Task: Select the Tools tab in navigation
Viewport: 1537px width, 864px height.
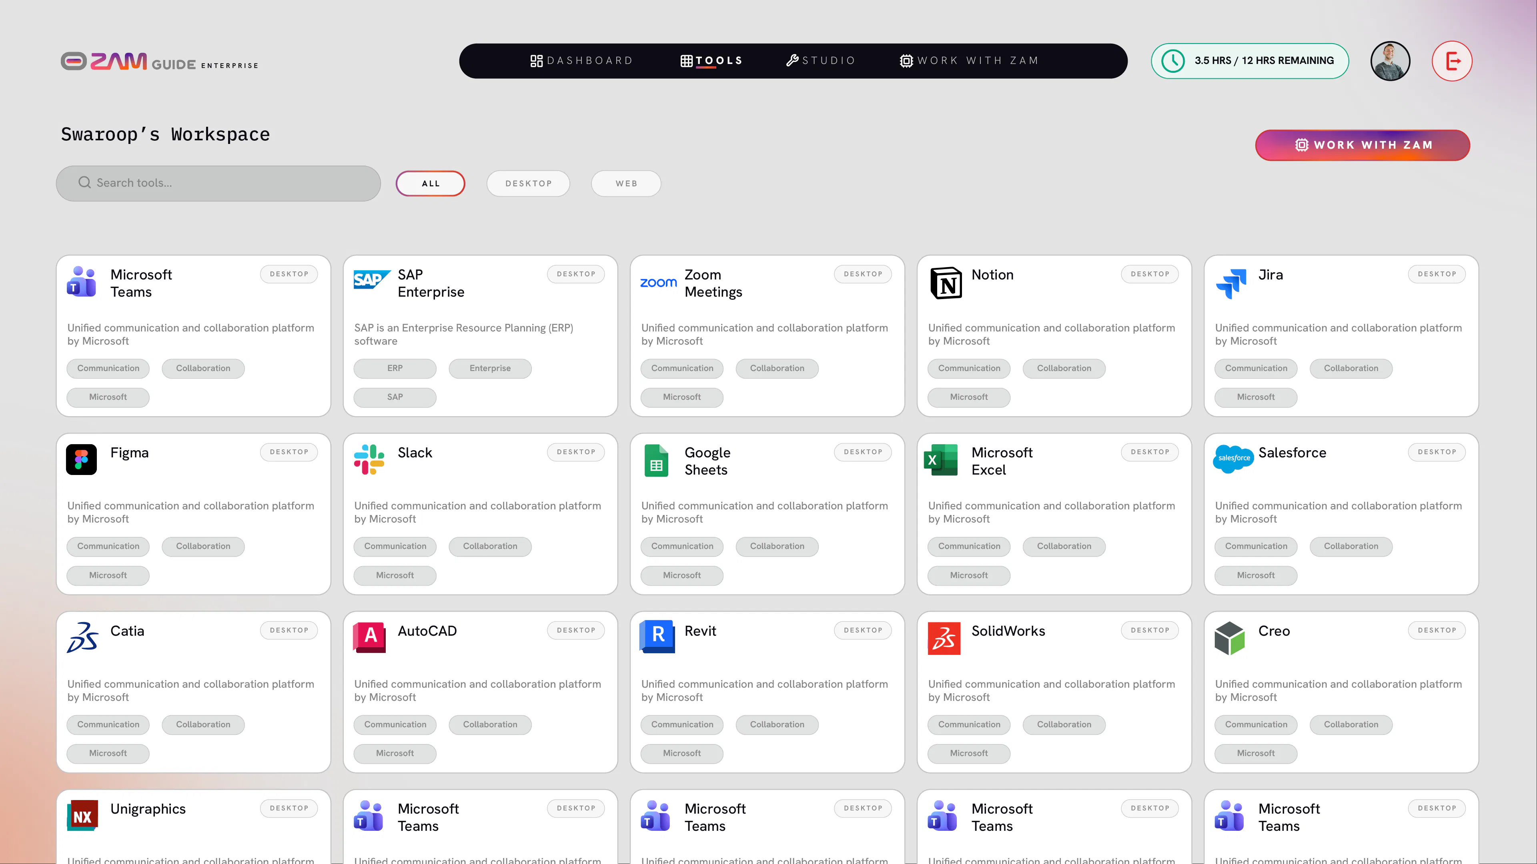Action: pos(712,61)
